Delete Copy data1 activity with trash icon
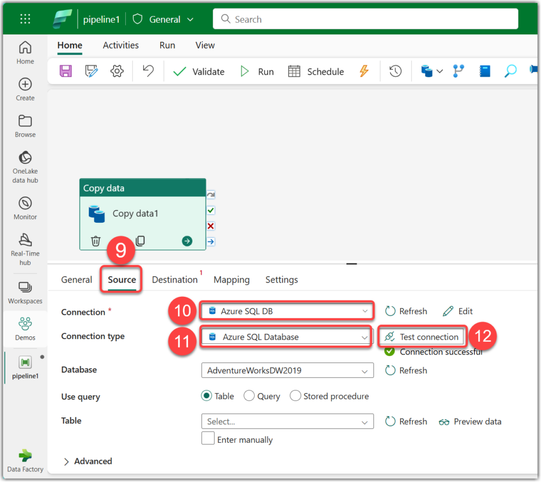Image resolution: width=541 pixels, height=482 pixels. coord(96,241)
